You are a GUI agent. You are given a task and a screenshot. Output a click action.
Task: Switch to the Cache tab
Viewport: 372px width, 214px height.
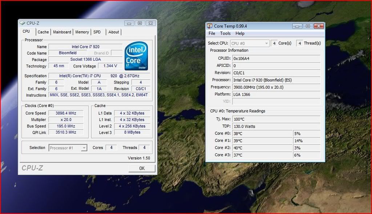coord(43,32)
